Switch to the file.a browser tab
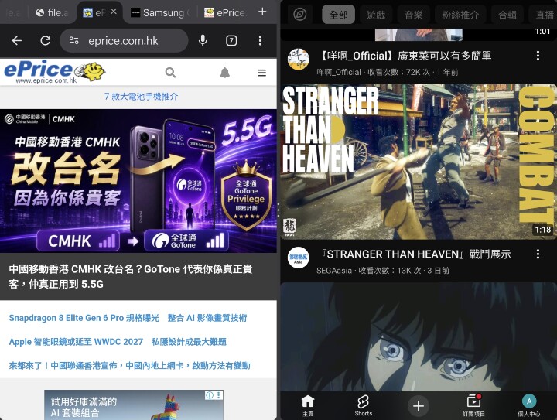Viewport: 557px width, 420px height. [x=53, y=13]
